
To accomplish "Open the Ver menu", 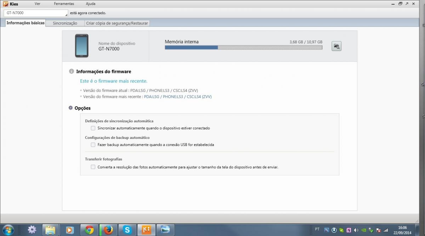I will coord(38,4).
